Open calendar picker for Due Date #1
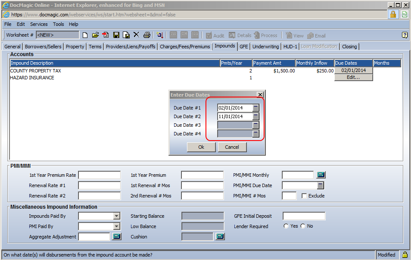Image resolution: width=411 pixels, height=260 pixels. (256, 108)
